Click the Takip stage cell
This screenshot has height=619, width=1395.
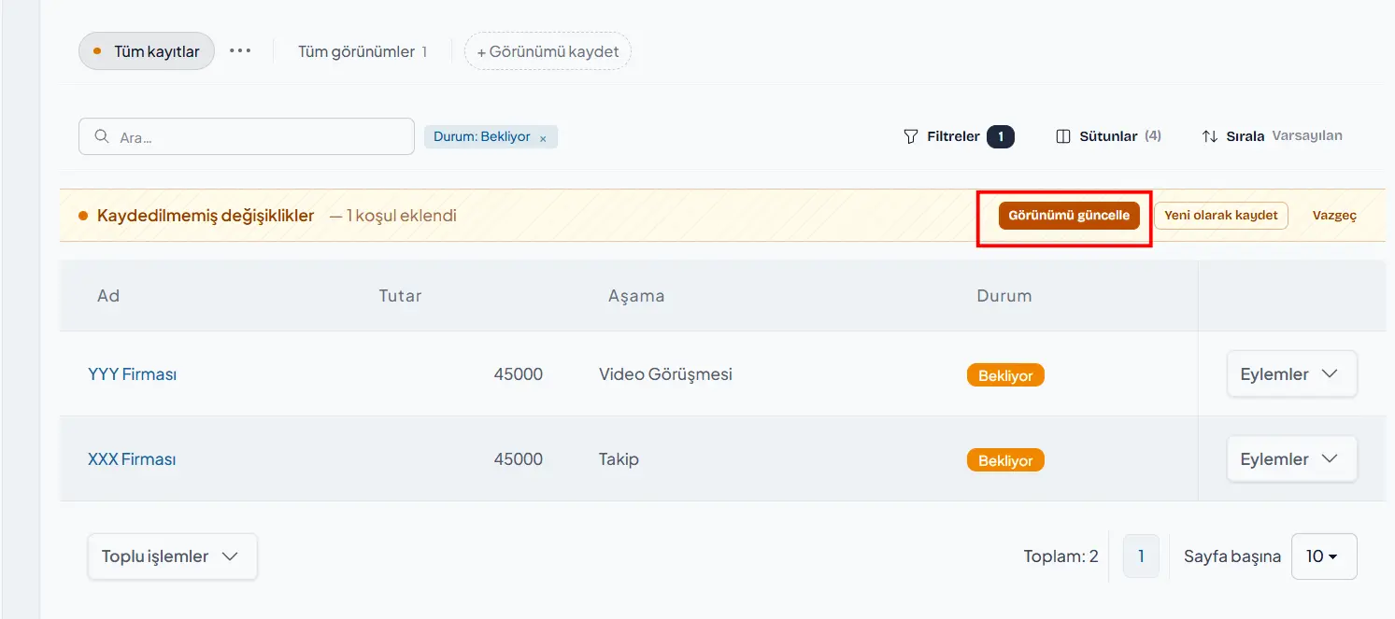tap(619, 459)
